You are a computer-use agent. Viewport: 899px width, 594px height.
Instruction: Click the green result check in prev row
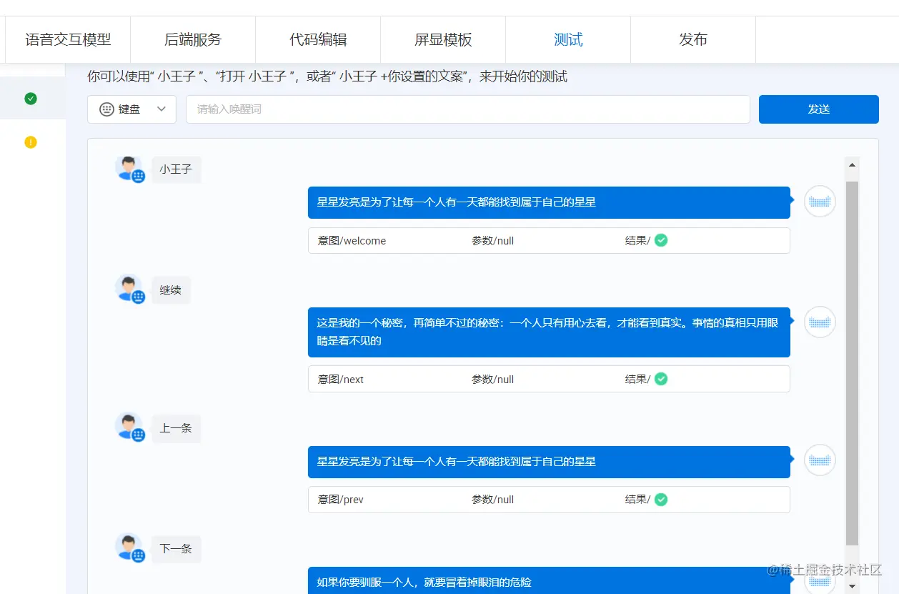tap(661, 499)
